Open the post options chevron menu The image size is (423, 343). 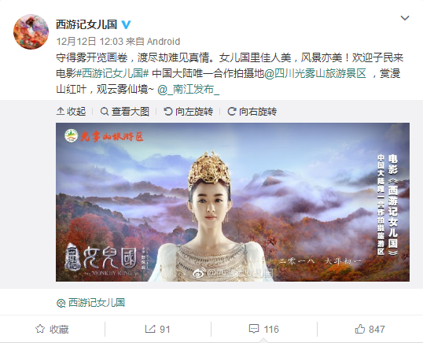(x=405, y=18)
